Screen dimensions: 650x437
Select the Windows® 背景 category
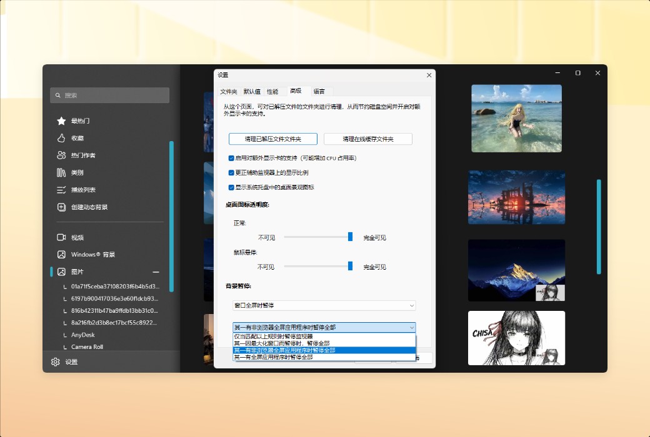pyautogui.click(x=91, y=254)
